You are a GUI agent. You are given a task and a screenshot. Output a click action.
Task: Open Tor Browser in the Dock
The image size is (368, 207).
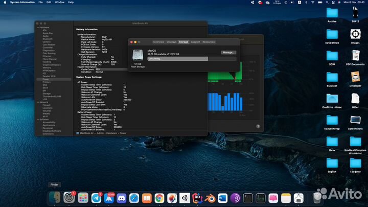[235, 198]
